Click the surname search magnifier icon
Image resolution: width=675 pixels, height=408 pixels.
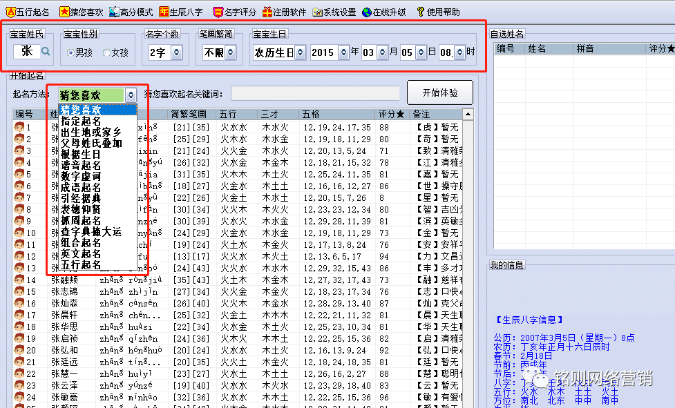coord(46,51)
